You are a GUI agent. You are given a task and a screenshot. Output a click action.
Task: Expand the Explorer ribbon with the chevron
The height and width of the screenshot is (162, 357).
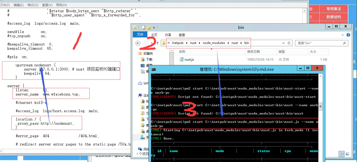point(343,35)
